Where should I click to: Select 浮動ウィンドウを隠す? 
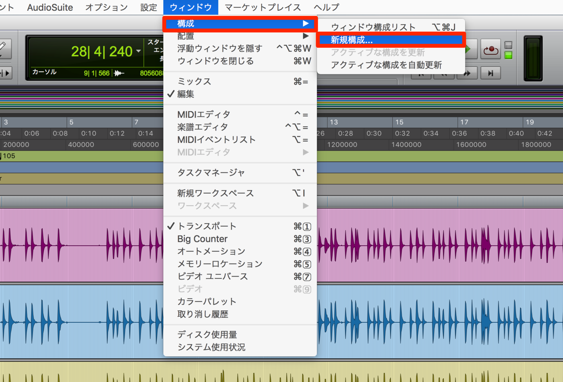[x=240, y=48]
